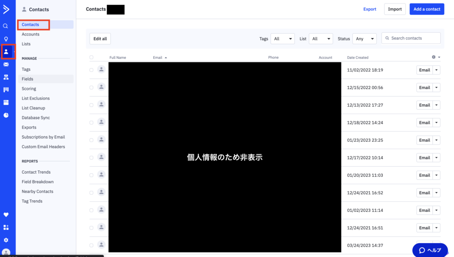Expand Email action arrow for 12/15/2022 00:56 row
The height and width of the screenshot is (257, 454).
tap(436, 88)
